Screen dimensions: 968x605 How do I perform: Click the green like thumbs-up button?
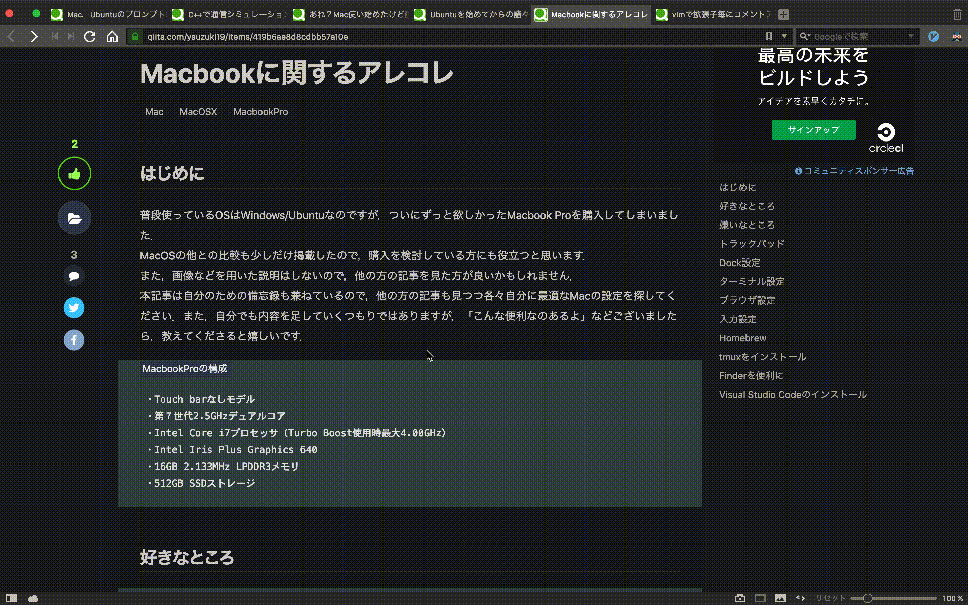[74, 174]
